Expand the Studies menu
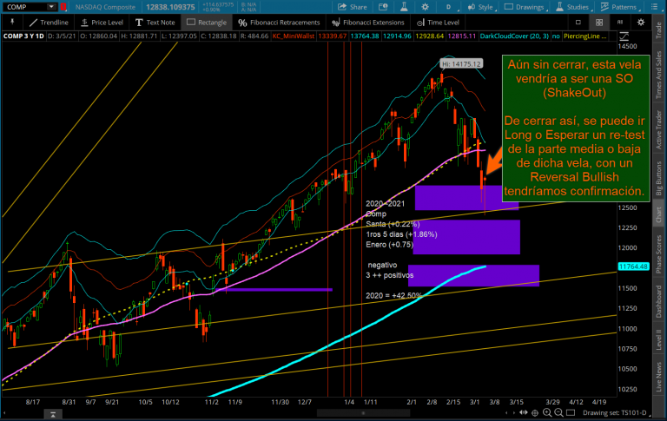Image resolution: width=667 pixels, height=421 pixels. click(x=573, y=7)
